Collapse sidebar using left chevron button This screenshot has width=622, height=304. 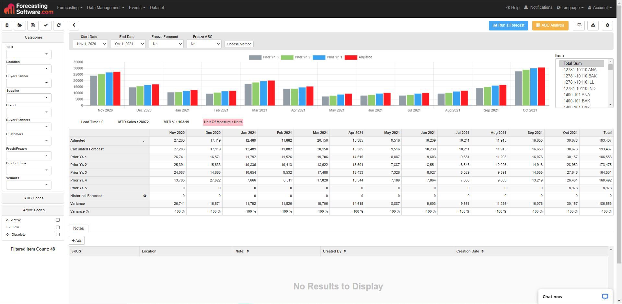pos(74,25)
